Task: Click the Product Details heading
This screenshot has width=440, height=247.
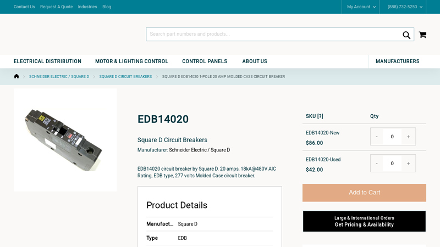Action: pos(177,205)
